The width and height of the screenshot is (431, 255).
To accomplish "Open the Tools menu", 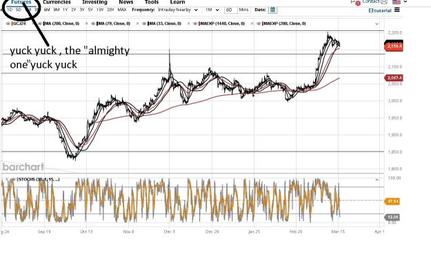I will coord(152,2).
